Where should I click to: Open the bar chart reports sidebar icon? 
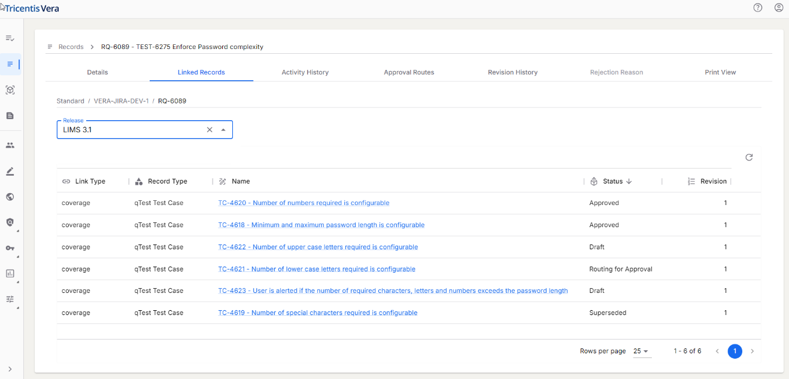click(x=10, y=273)
